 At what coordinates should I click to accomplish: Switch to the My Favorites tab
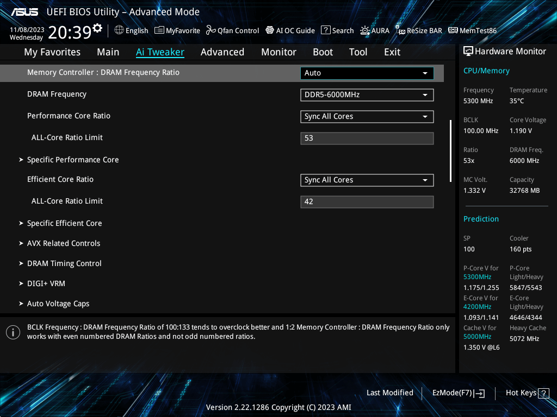point(52,52)
